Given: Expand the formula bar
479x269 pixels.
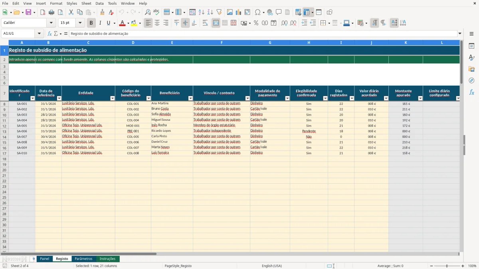Looking at the screenshot, I should click(460, 34).
